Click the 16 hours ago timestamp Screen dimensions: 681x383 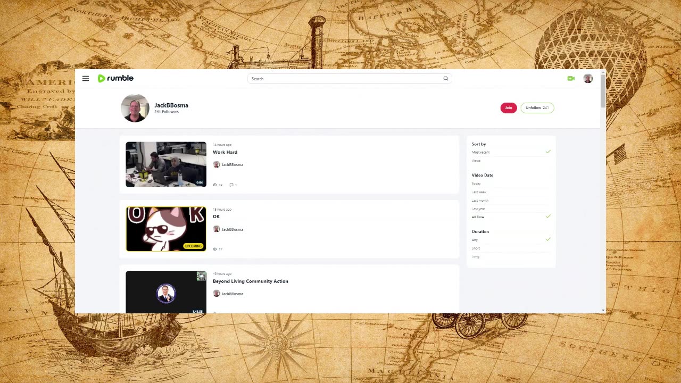pyautogui.click(x=222, y=274)
